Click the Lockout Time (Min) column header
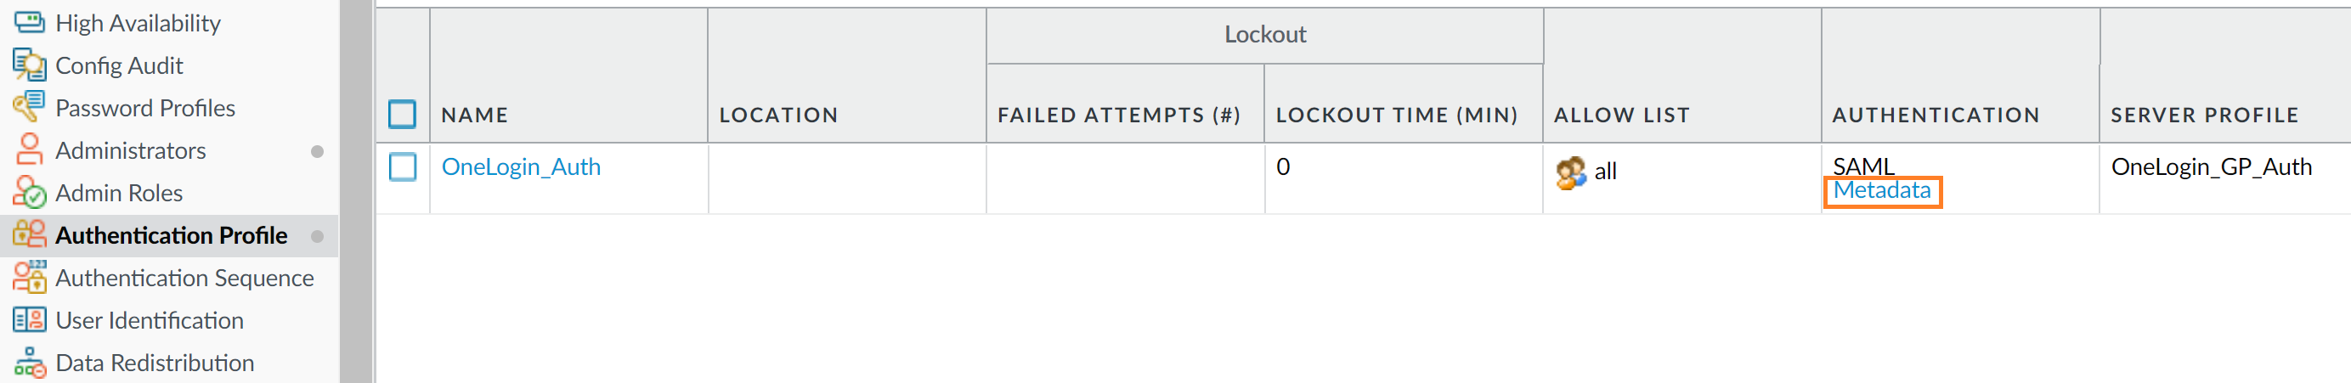This screenshot has width=2351, height=383. click(1396, 115)
